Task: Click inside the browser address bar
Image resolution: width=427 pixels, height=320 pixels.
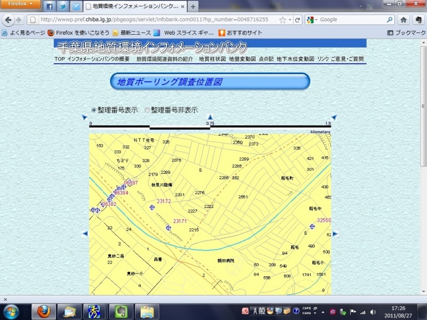Action: pyautogui.click(x=160, y=19)
